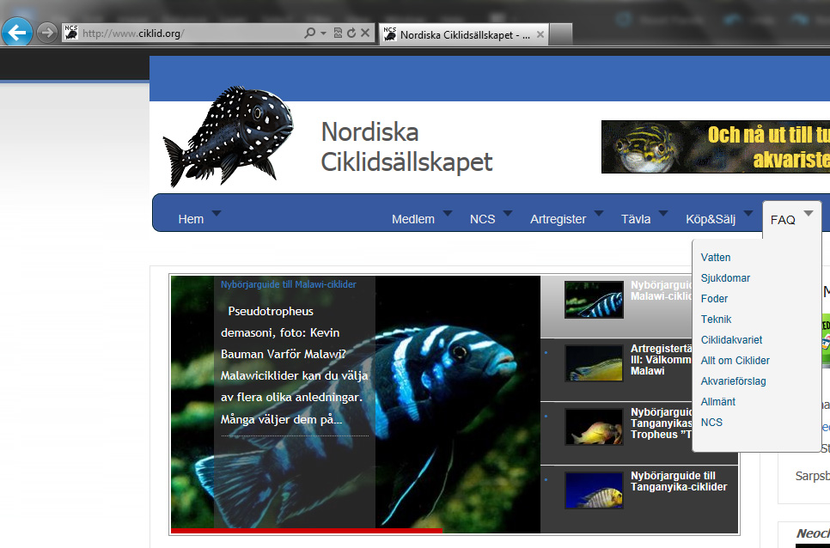The image size is (830, 548).
Task: Select Allt om Ciklider in the FAQ dropdown
Action: (735, 361)
